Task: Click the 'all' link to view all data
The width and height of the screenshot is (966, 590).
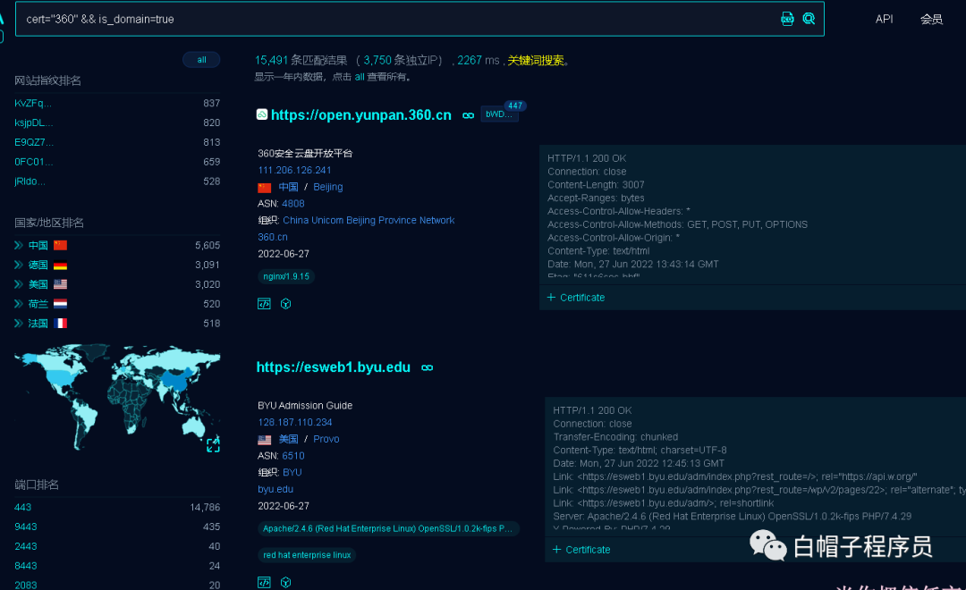Action: pyautogui.click(x=360, y=77)
